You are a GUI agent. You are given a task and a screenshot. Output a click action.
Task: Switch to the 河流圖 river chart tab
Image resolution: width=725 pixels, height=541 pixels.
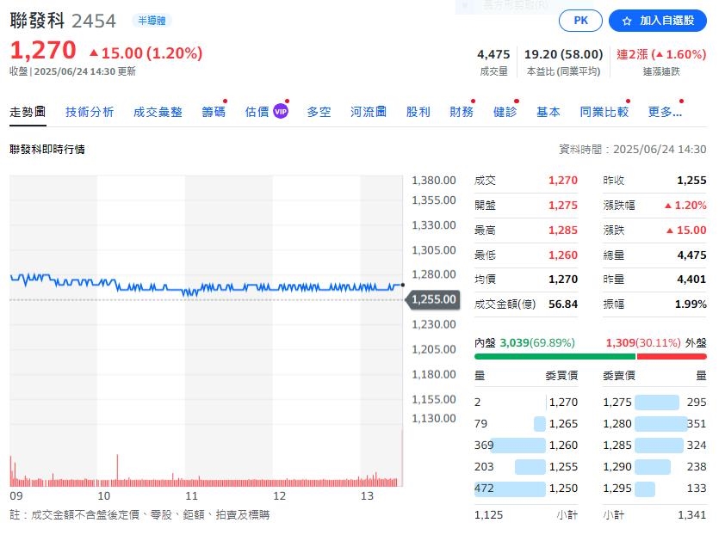click(368, 111)
